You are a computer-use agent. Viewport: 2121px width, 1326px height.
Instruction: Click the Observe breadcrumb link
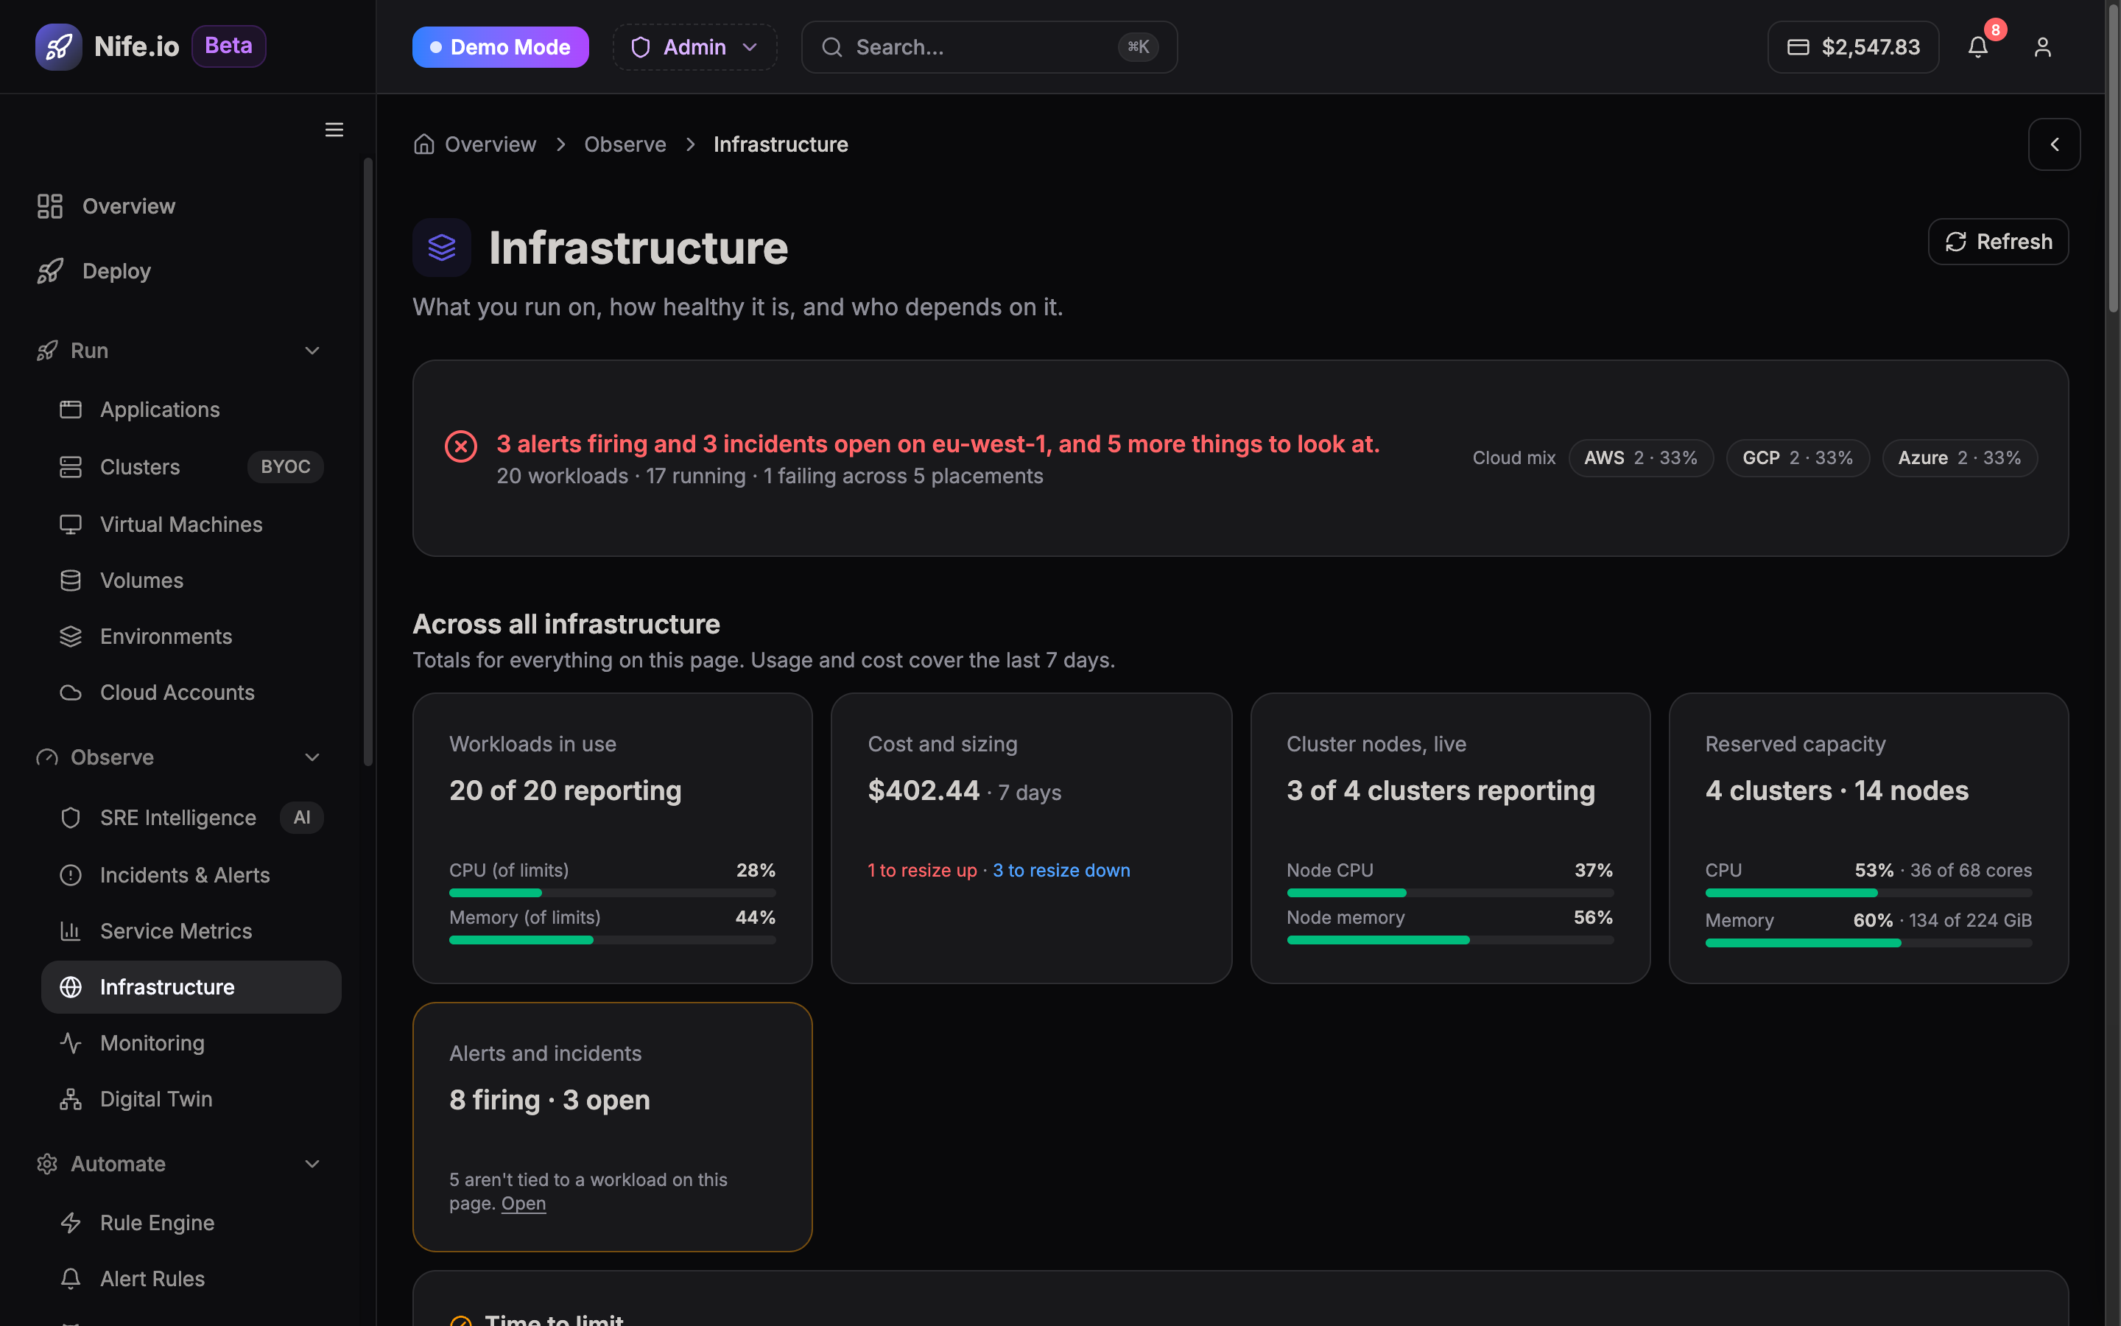625,144
